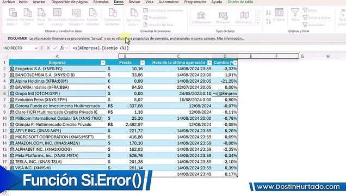The height and width of the screenshot is (196, 346).
Task: Select the Monedas data type
Action: (x=223, y=17)
